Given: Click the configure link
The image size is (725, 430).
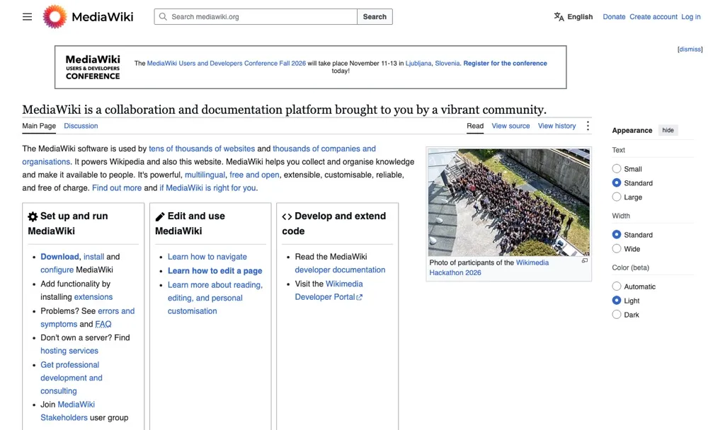Looking at the screenshot, I should (x=57, y=269).
